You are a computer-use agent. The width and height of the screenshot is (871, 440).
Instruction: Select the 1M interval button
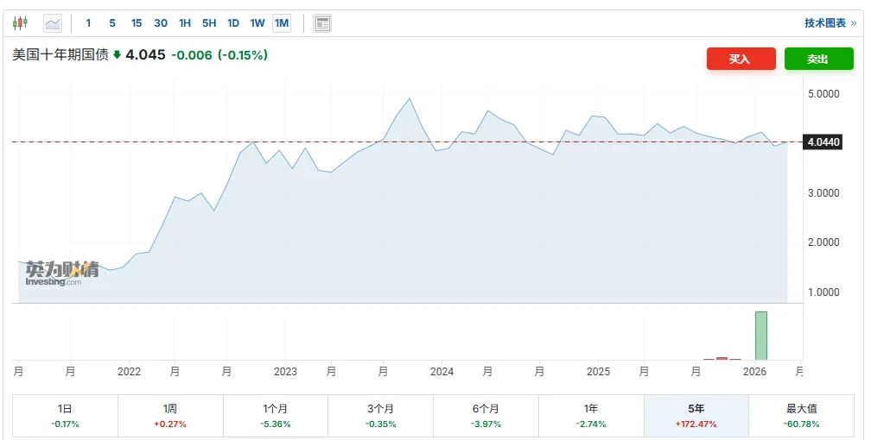pos(282,23)
